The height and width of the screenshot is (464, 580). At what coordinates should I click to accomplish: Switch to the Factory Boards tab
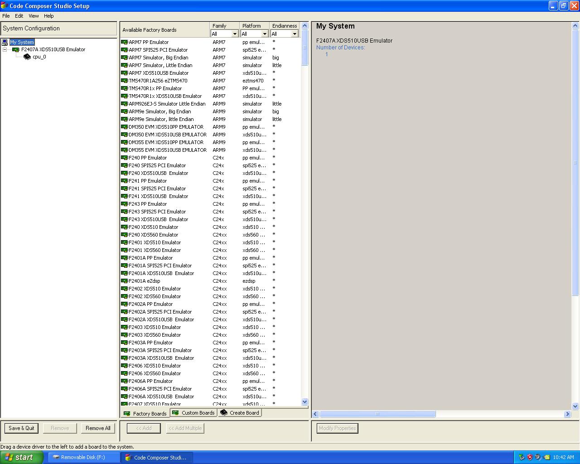pos(145,413)
